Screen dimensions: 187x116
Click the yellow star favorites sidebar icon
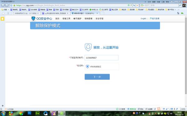(2, 19)
